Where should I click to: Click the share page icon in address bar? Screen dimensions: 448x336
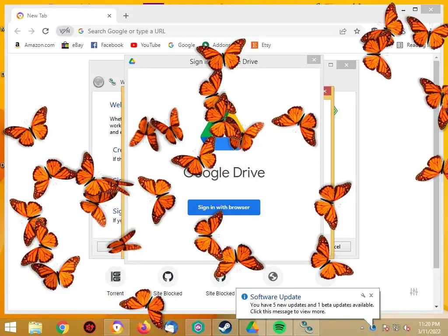pos(343,31)
